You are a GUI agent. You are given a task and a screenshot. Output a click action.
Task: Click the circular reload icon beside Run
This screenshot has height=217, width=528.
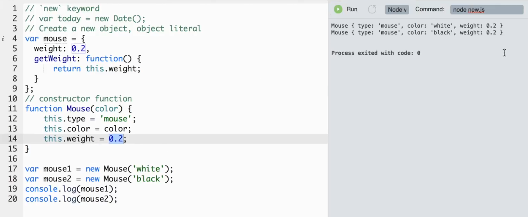point(372,9)
